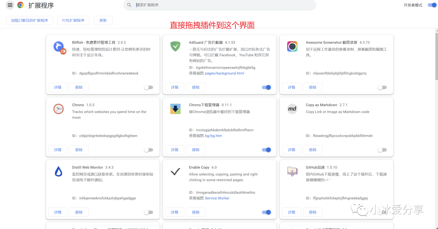Viewport: 438px width, 229px height.
Task: Click 移除 to remove Chrono下载管理器
Action: click(196, 149)
